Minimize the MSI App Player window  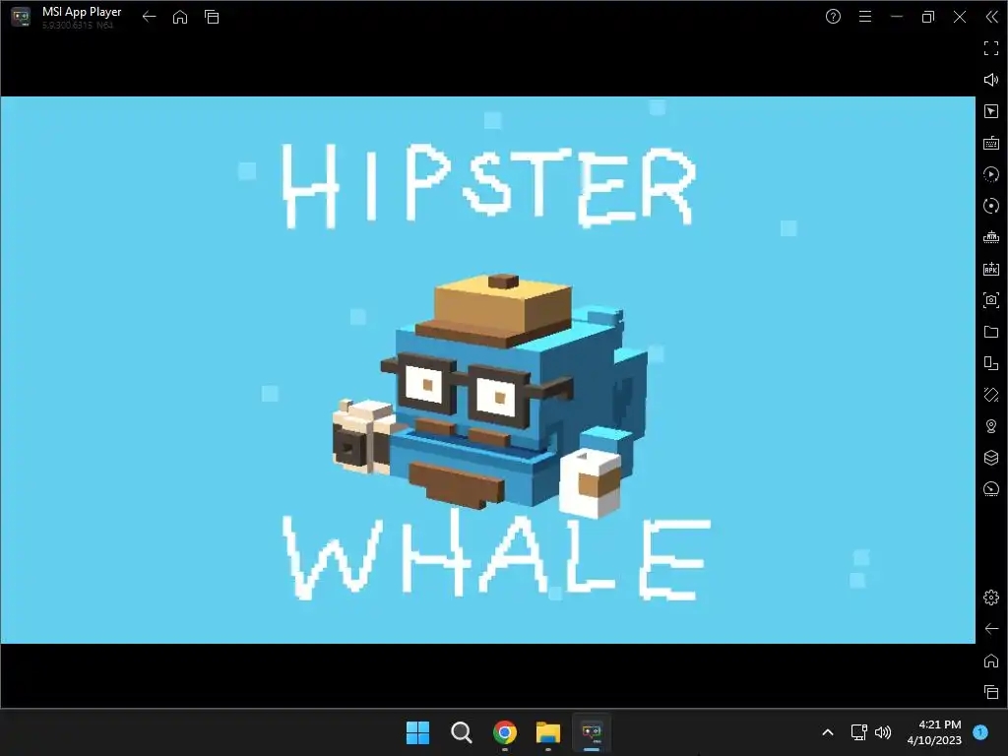click(897, 17)
